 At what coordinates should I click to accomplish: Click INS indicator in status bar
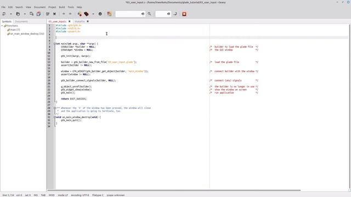(36, 195)
